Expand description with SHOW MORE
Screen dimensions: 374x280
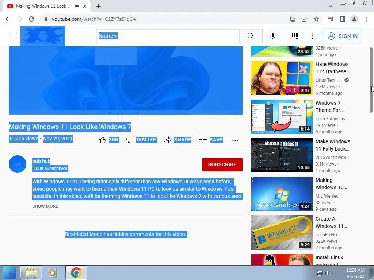(x=45, y=206)
